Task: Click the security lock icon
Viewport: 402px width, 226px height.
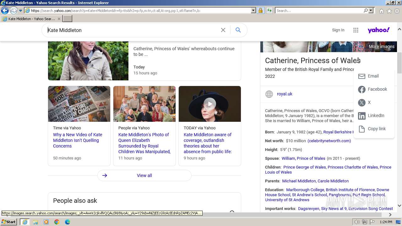Action: [x=260, y=11]
